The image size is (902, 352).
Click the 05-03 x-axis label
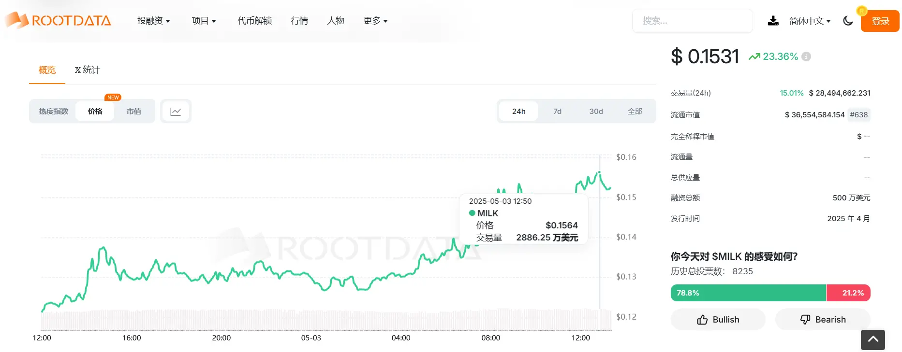pos(311,338)
